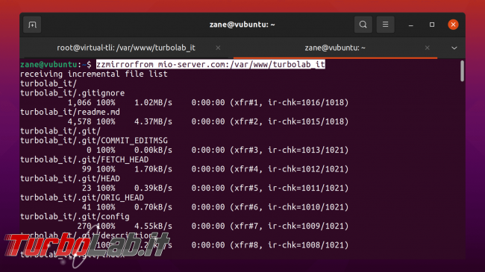Switch to root@virtual-tli tab
The image size is (485, 272).
126,48
